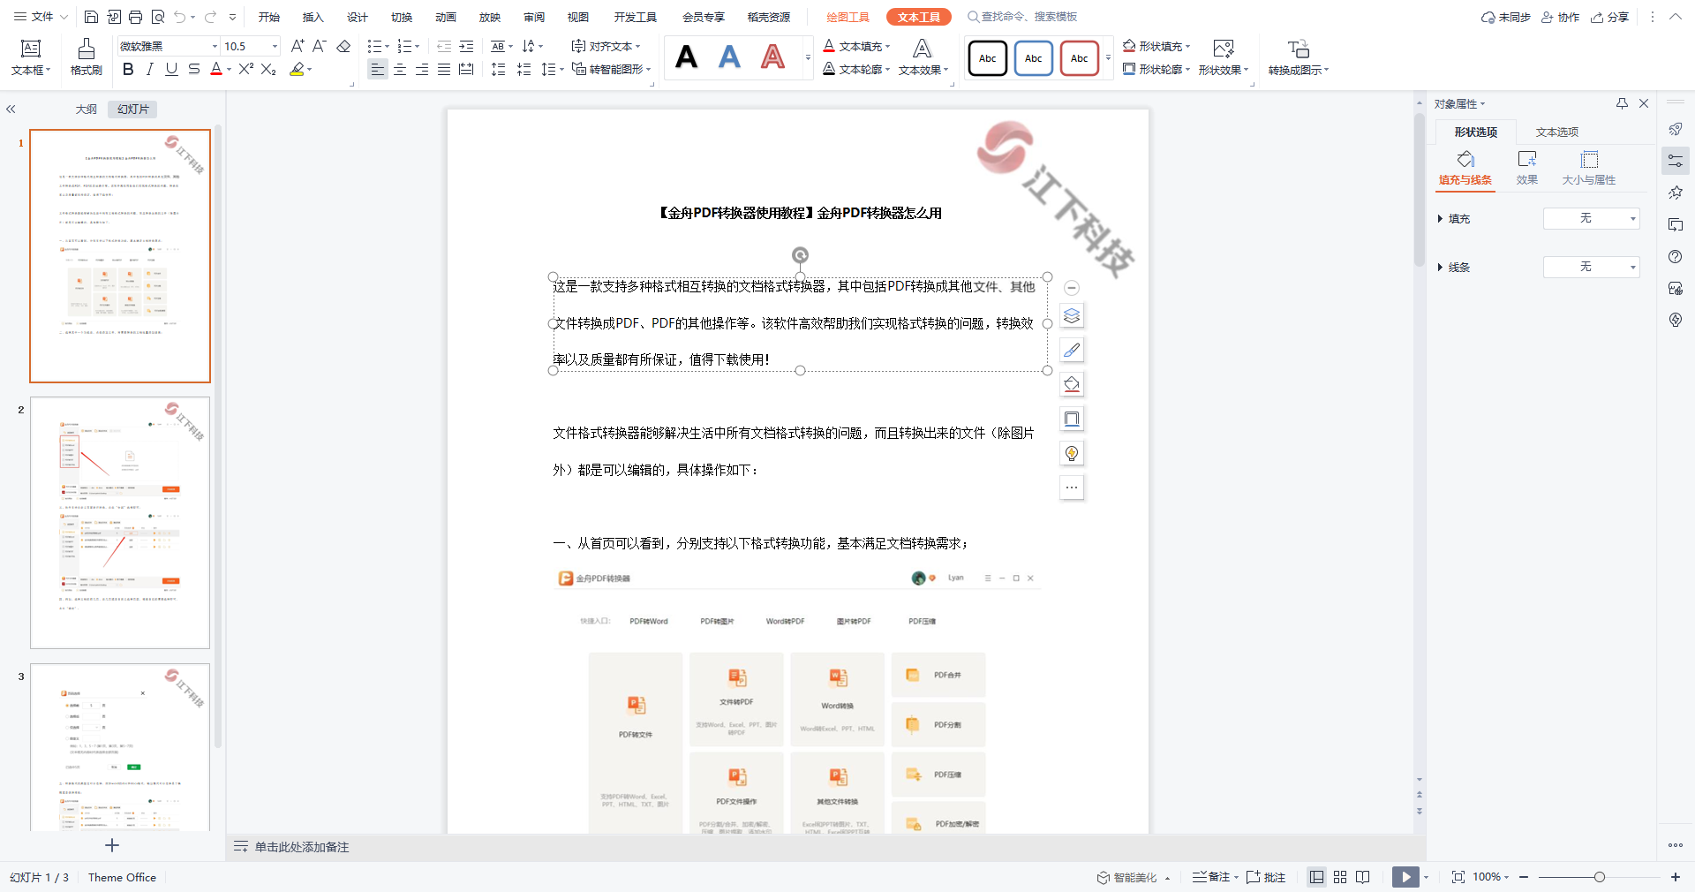This screenshot has height=892, width=1695.
Task: Click the rotate handle above text box
Action: [x=800, y=255]
